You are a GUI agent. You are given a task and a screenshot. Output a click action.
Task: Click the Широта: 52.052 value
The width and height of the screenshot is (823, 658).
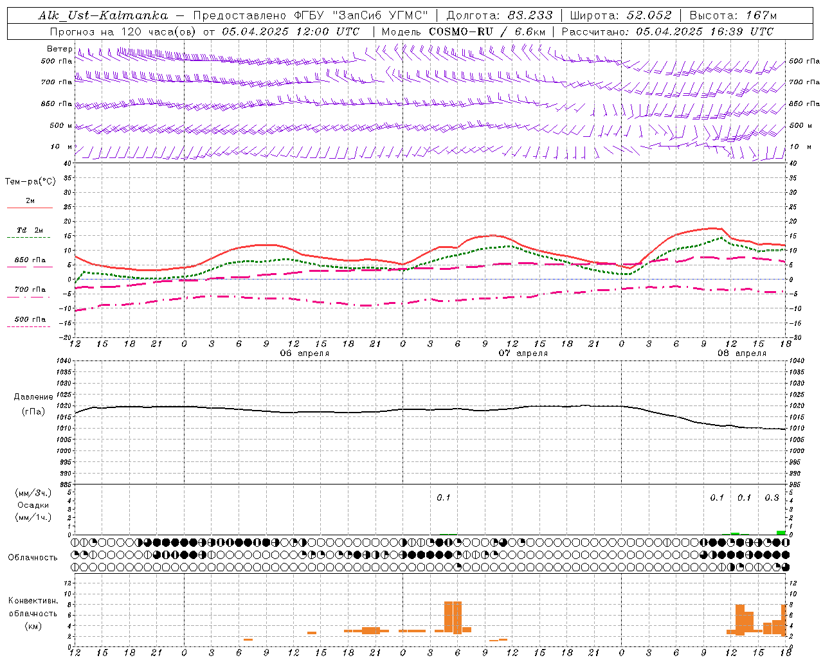pyautogui.click(x=621, y=15)
